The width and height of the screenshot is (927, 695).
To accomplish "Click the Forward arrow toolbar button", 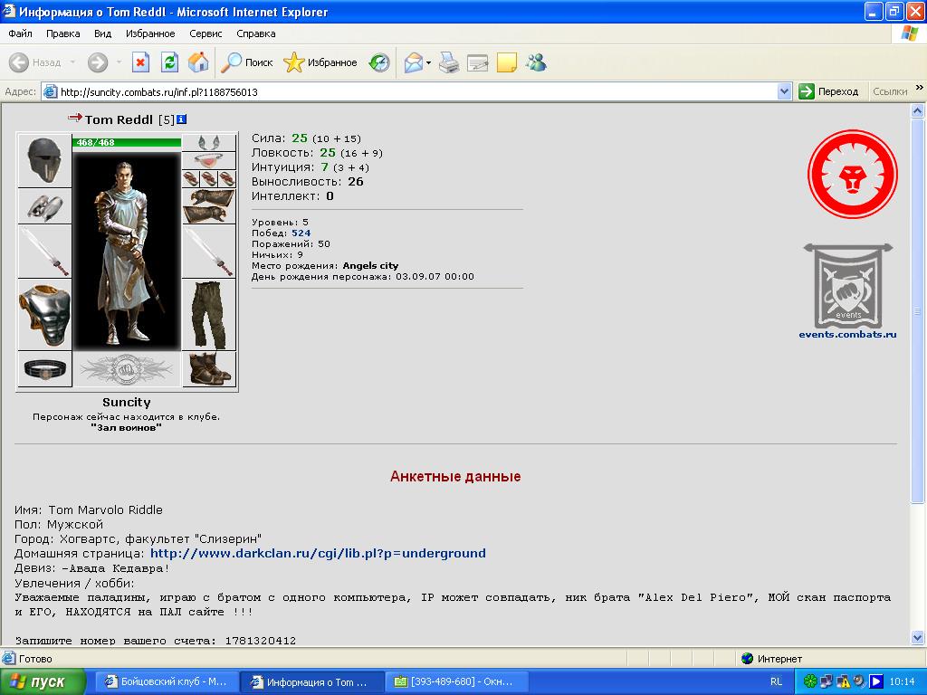I will 98,62.
